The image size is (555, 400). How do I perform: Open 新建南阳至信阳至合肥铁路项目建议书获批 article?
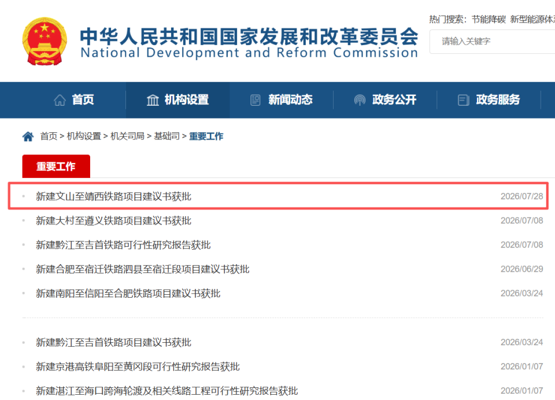pyautogui.click(x=128, y=294)
